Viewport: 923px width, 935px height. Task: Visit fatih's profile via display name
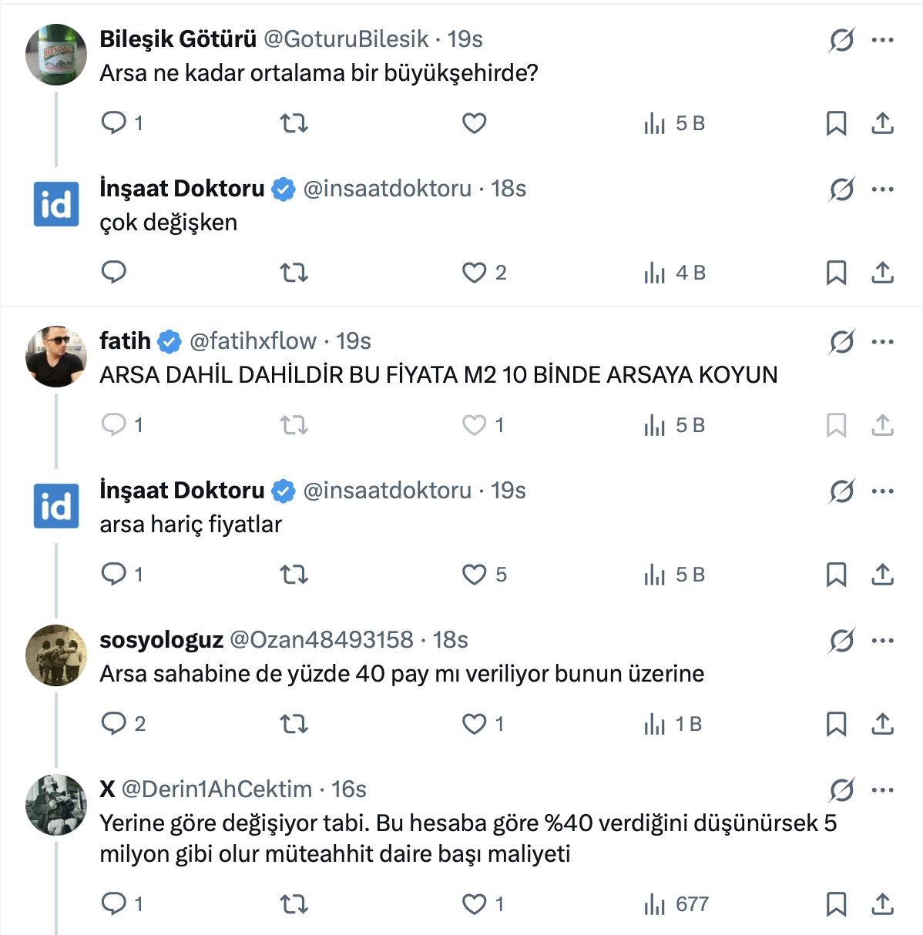pos(125,341)
